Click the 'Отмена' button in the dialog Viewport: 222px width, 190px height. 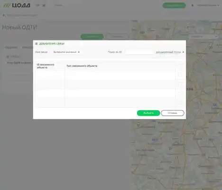tap(173, 113)
